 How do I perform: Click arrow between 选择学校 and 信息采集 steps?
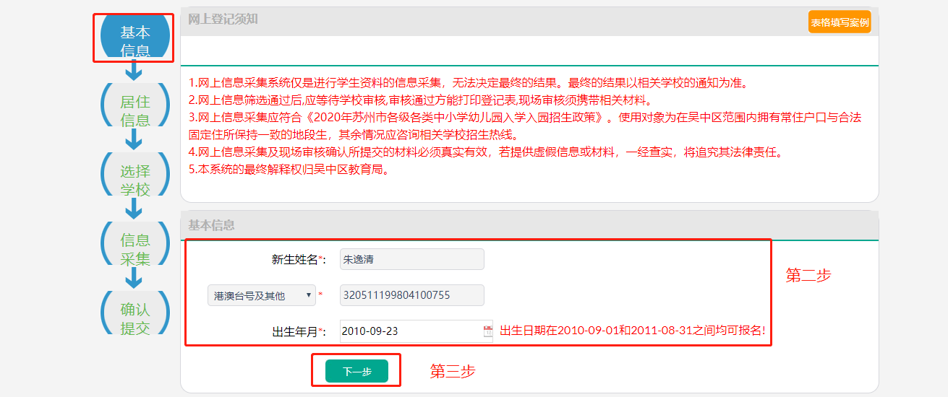(134, 207)
